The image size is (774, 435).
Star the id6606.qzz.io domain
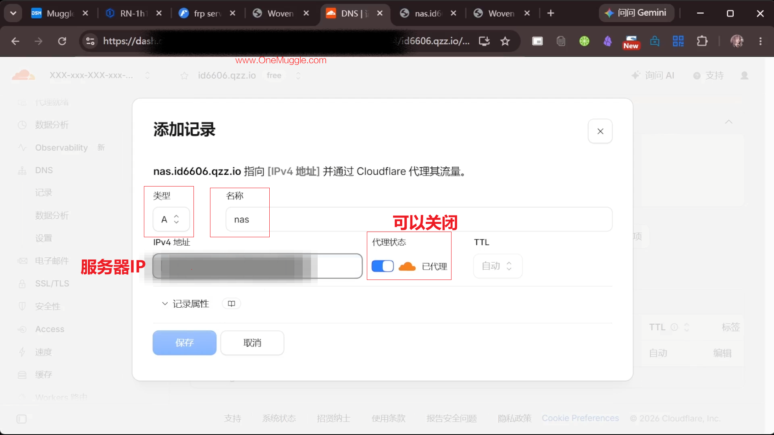coord(184,76)
